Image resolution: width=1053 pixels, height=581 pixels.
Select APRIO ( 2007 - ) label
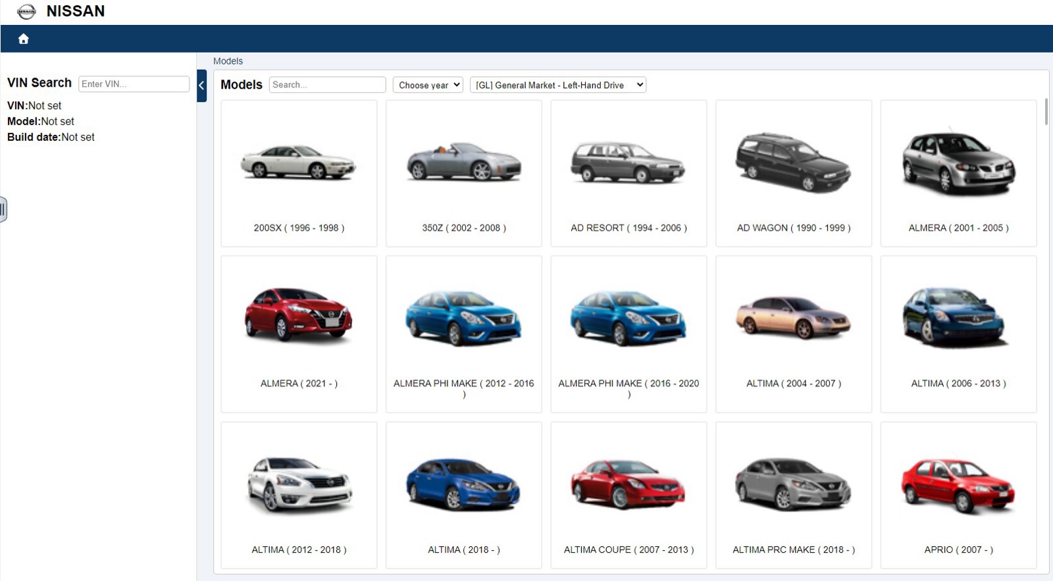[958, 549]
